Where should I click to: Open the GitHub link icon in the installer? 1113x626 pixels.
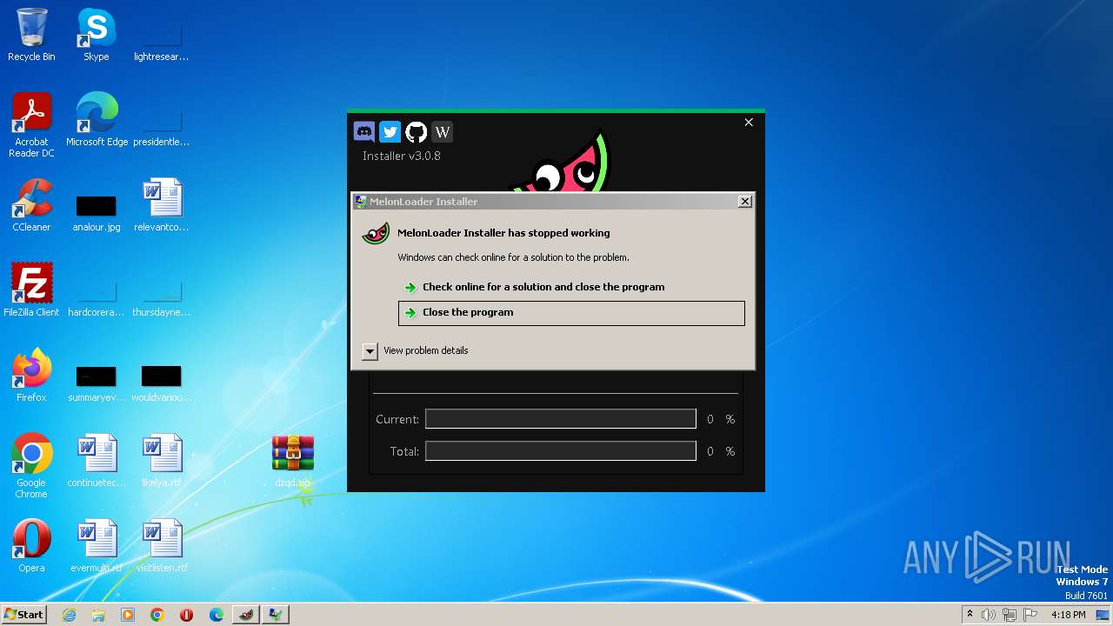pyautogui.click(x=417, y=131)
